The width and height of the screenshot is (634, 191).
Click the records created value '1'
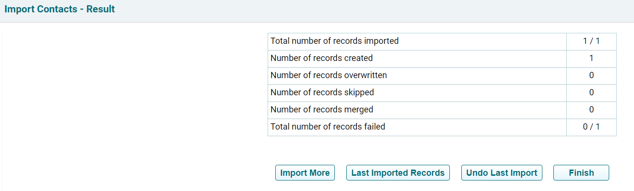coord(591,58)
